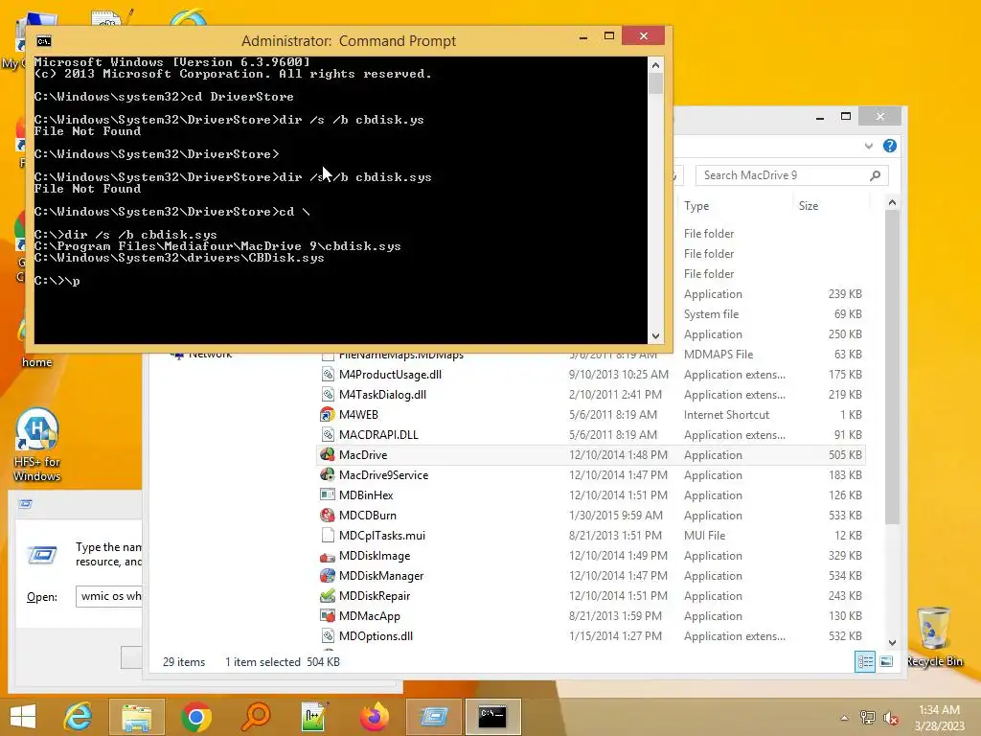Select the MDDiskRepair application
This screenshot has width=981, height=736.
pos(591,596)
